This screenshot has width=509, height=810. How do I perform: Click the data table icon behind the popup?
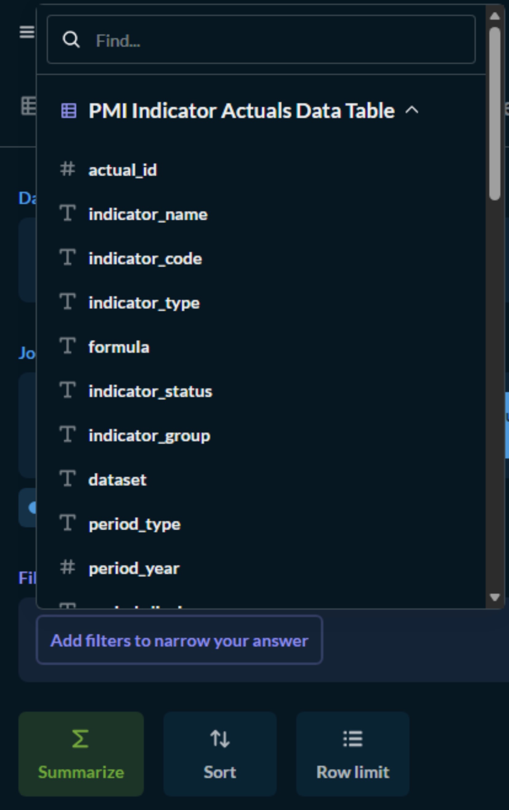(29, 106)
